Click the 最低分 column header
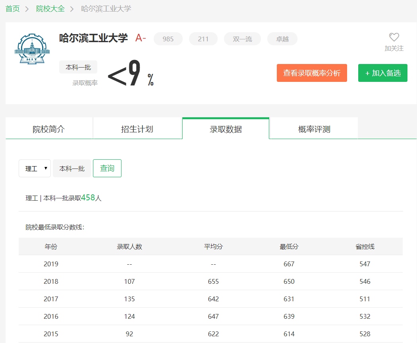This screenshot has width=417, height=343. coord(289,246)
